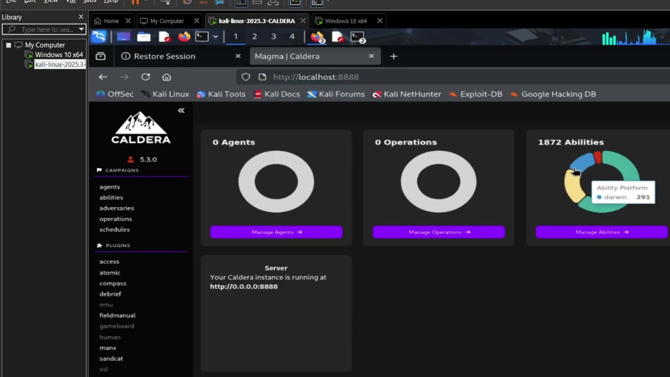670x377 pixels.
Task: Open the atomic plugin
Action: point(110,273)
